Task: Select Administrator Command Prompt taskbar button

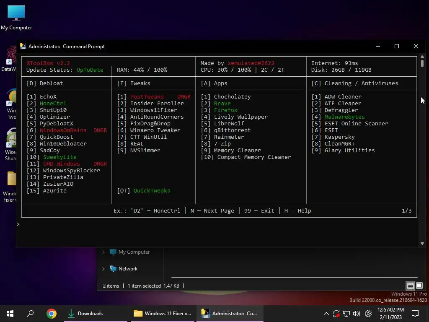Action: coord(230,313)
